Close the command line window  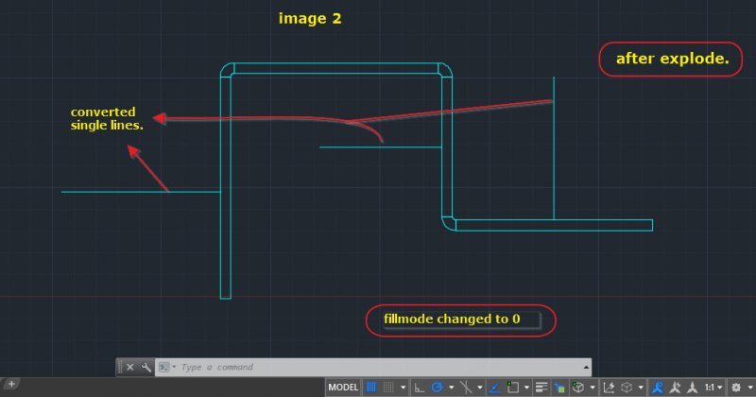pos(130,367)
